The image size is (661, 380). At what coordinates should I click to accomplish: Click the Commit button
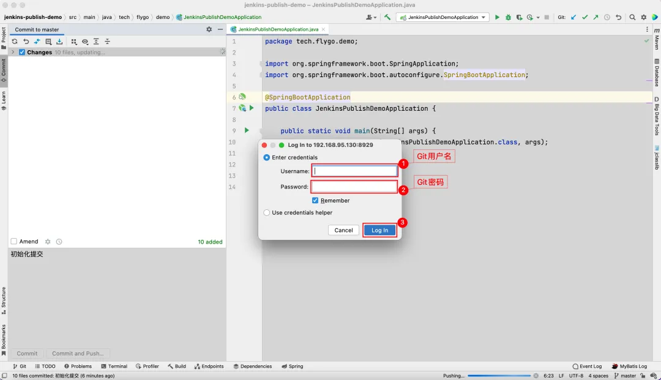[x=27, y=354]
